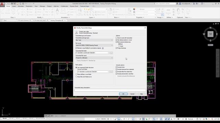Expand the Draw panel title dropdown
220x123 pixels.
click(13, 17)
